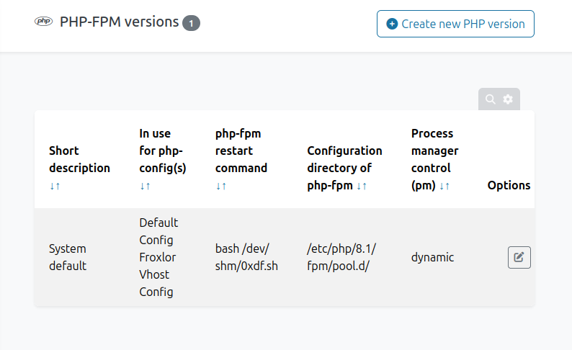Sort by Short description using its arrows
Screen dimensions: 572x350
(x=56, y=186)
